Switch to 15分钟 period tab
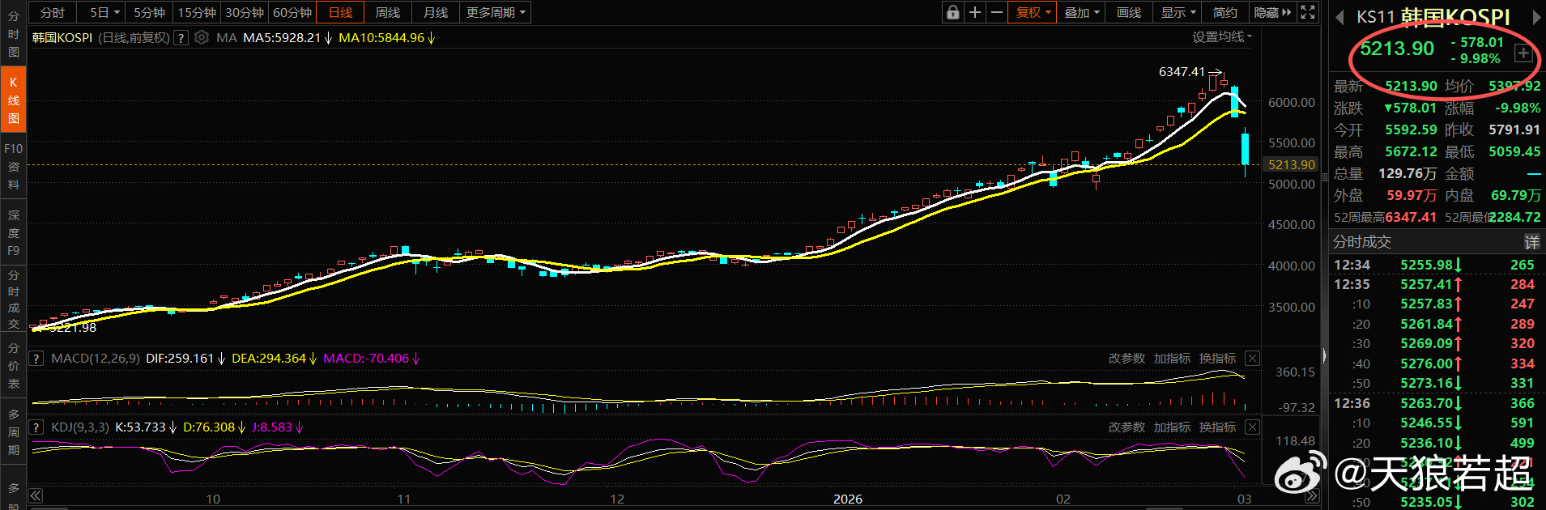Screen dimensions: 1546x510 point(197,12)
